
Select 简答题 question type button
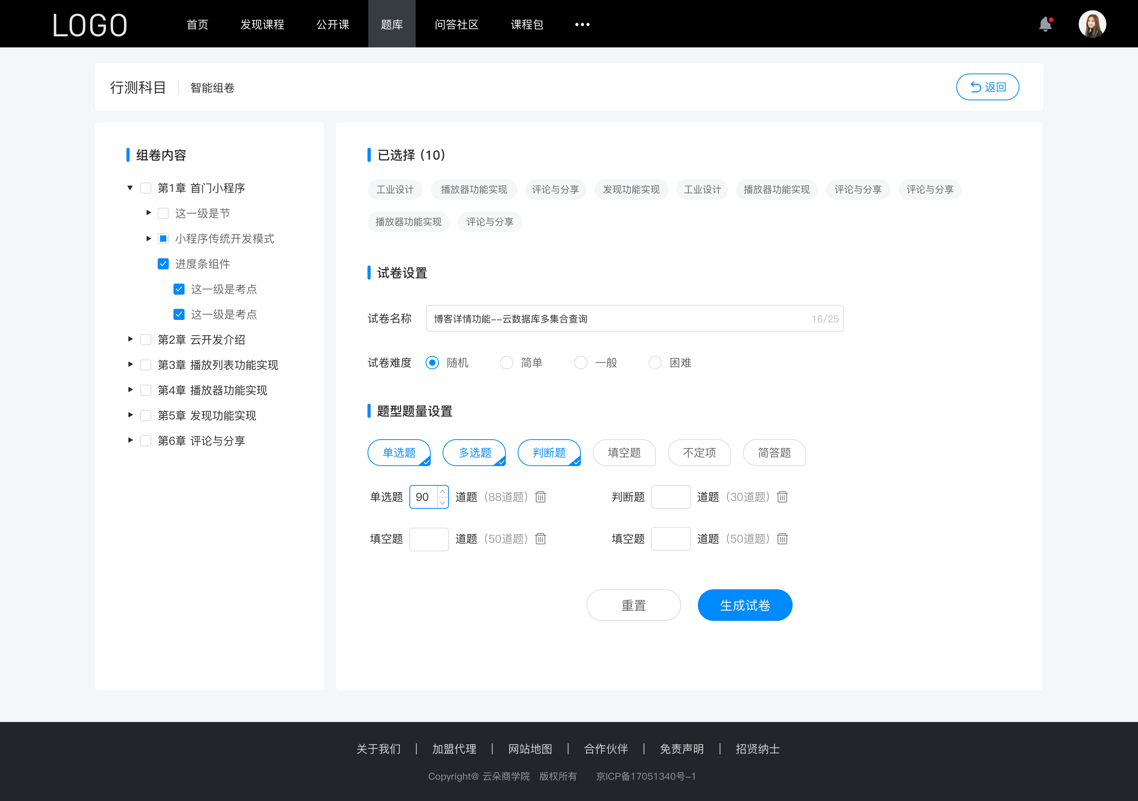coord(774,453)
